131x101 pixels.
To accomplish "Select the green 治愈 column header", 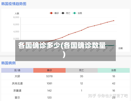I will coord(114,70).
